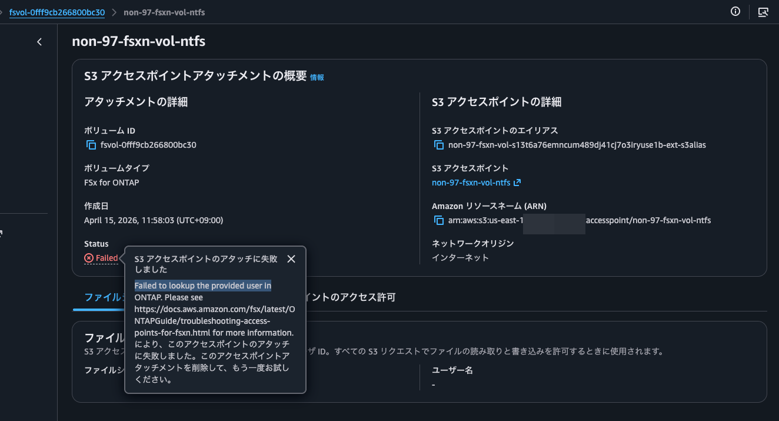Copy the S3 access point alias
This screenshot has height=421, width=779.
point(438,144)
